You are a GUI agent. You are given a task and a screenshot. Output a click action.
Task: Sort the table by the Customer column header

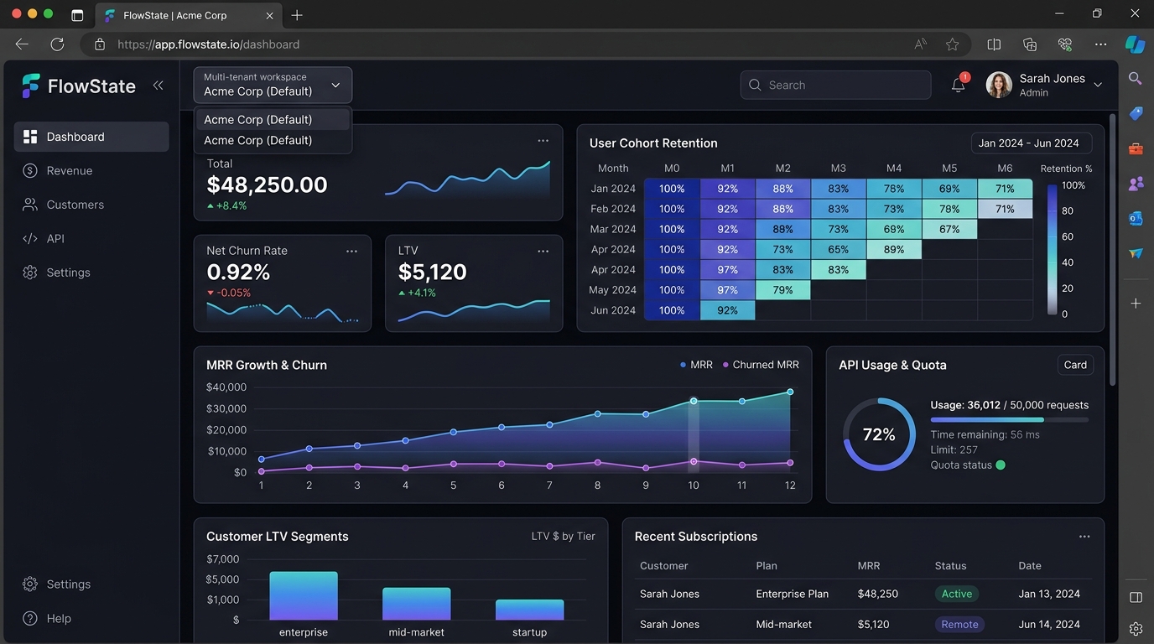click(663, 566)
